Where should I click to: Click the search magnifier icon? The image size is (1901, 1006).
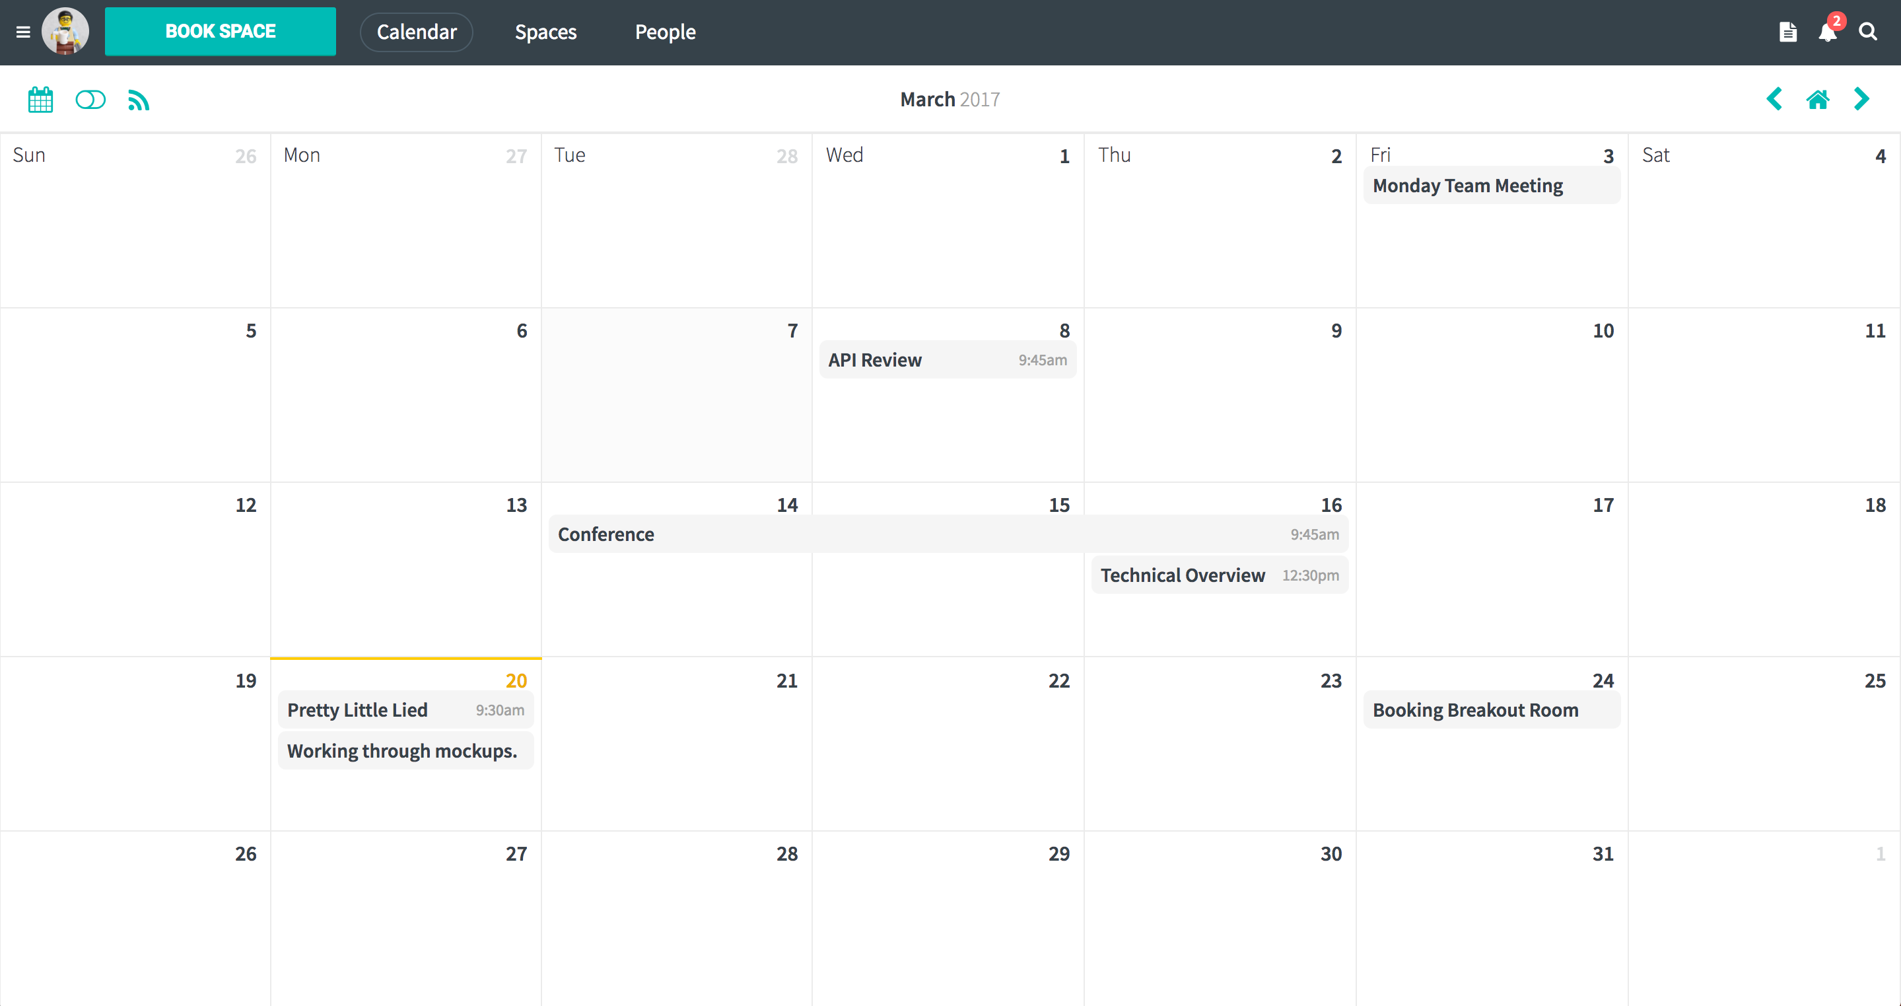pos(1868,32)
